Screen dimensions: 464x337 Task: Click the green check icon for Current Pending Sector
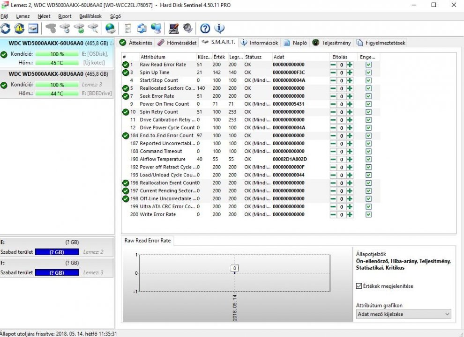[x=126, y=190]
